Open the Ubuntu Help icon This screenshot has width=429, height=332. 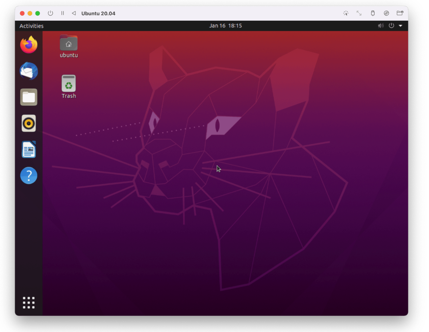pyautogui.click(x=29, y=176)
